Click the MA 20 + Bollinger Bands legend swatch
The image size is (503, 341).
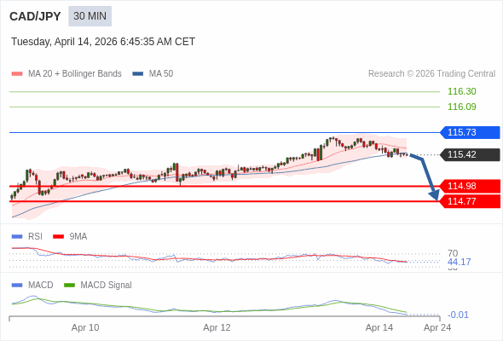point(17,74)
